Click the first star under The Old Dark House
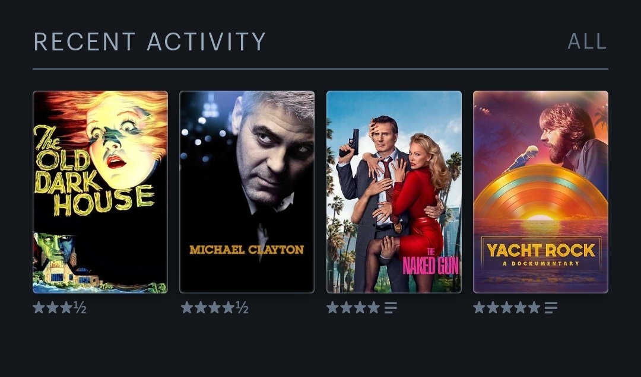The width and height of the screenshot is (641, 377). point(39,308)
